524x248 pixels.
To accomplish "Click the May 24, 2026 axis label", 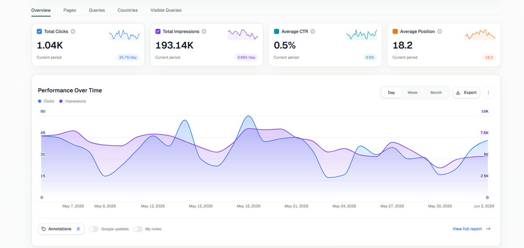I will coord(345,206).
